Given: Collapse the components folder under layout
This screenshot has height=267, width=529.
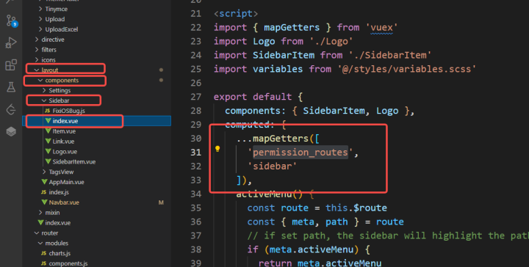Looking at the screenshot, I should coord(40,80).
